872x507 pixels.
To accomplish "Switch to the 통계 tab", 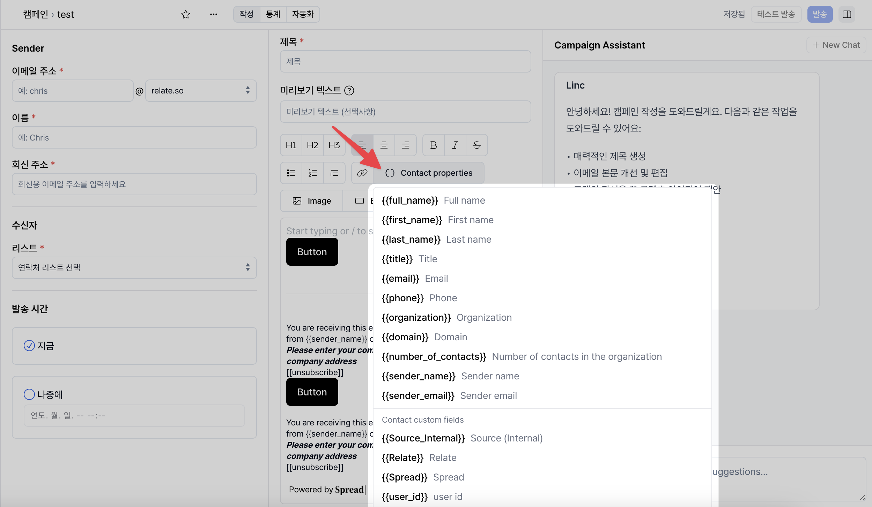I will (x=273, y=14).
